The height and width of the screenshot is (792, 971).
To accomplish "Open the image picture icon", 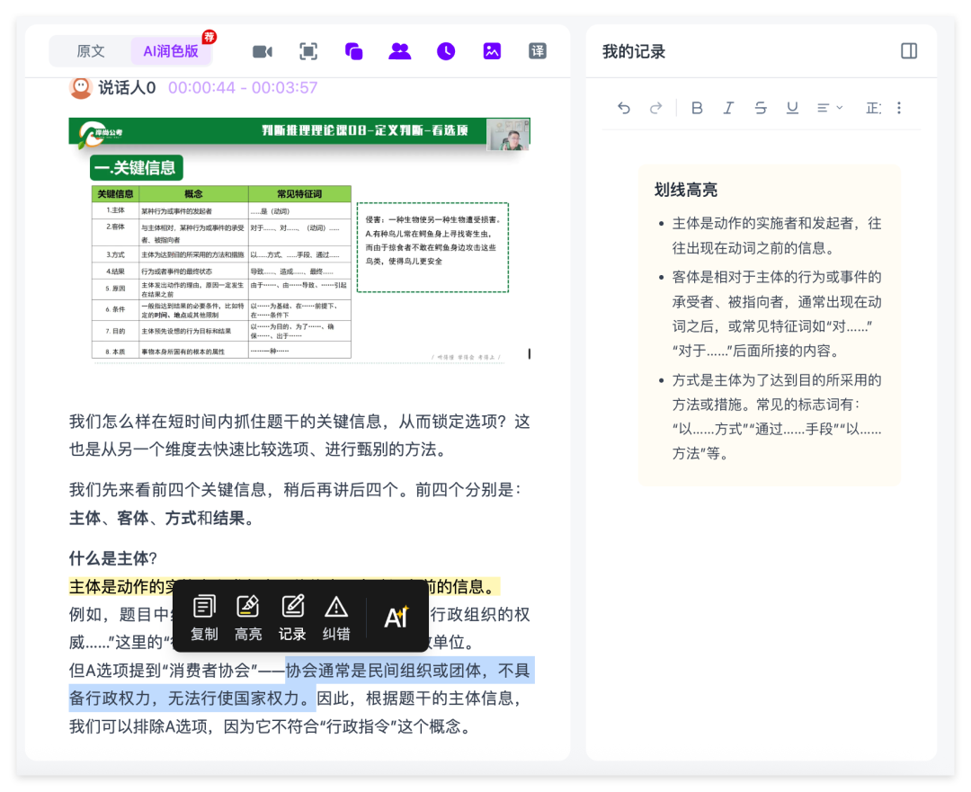I will (x=492, y=51).
